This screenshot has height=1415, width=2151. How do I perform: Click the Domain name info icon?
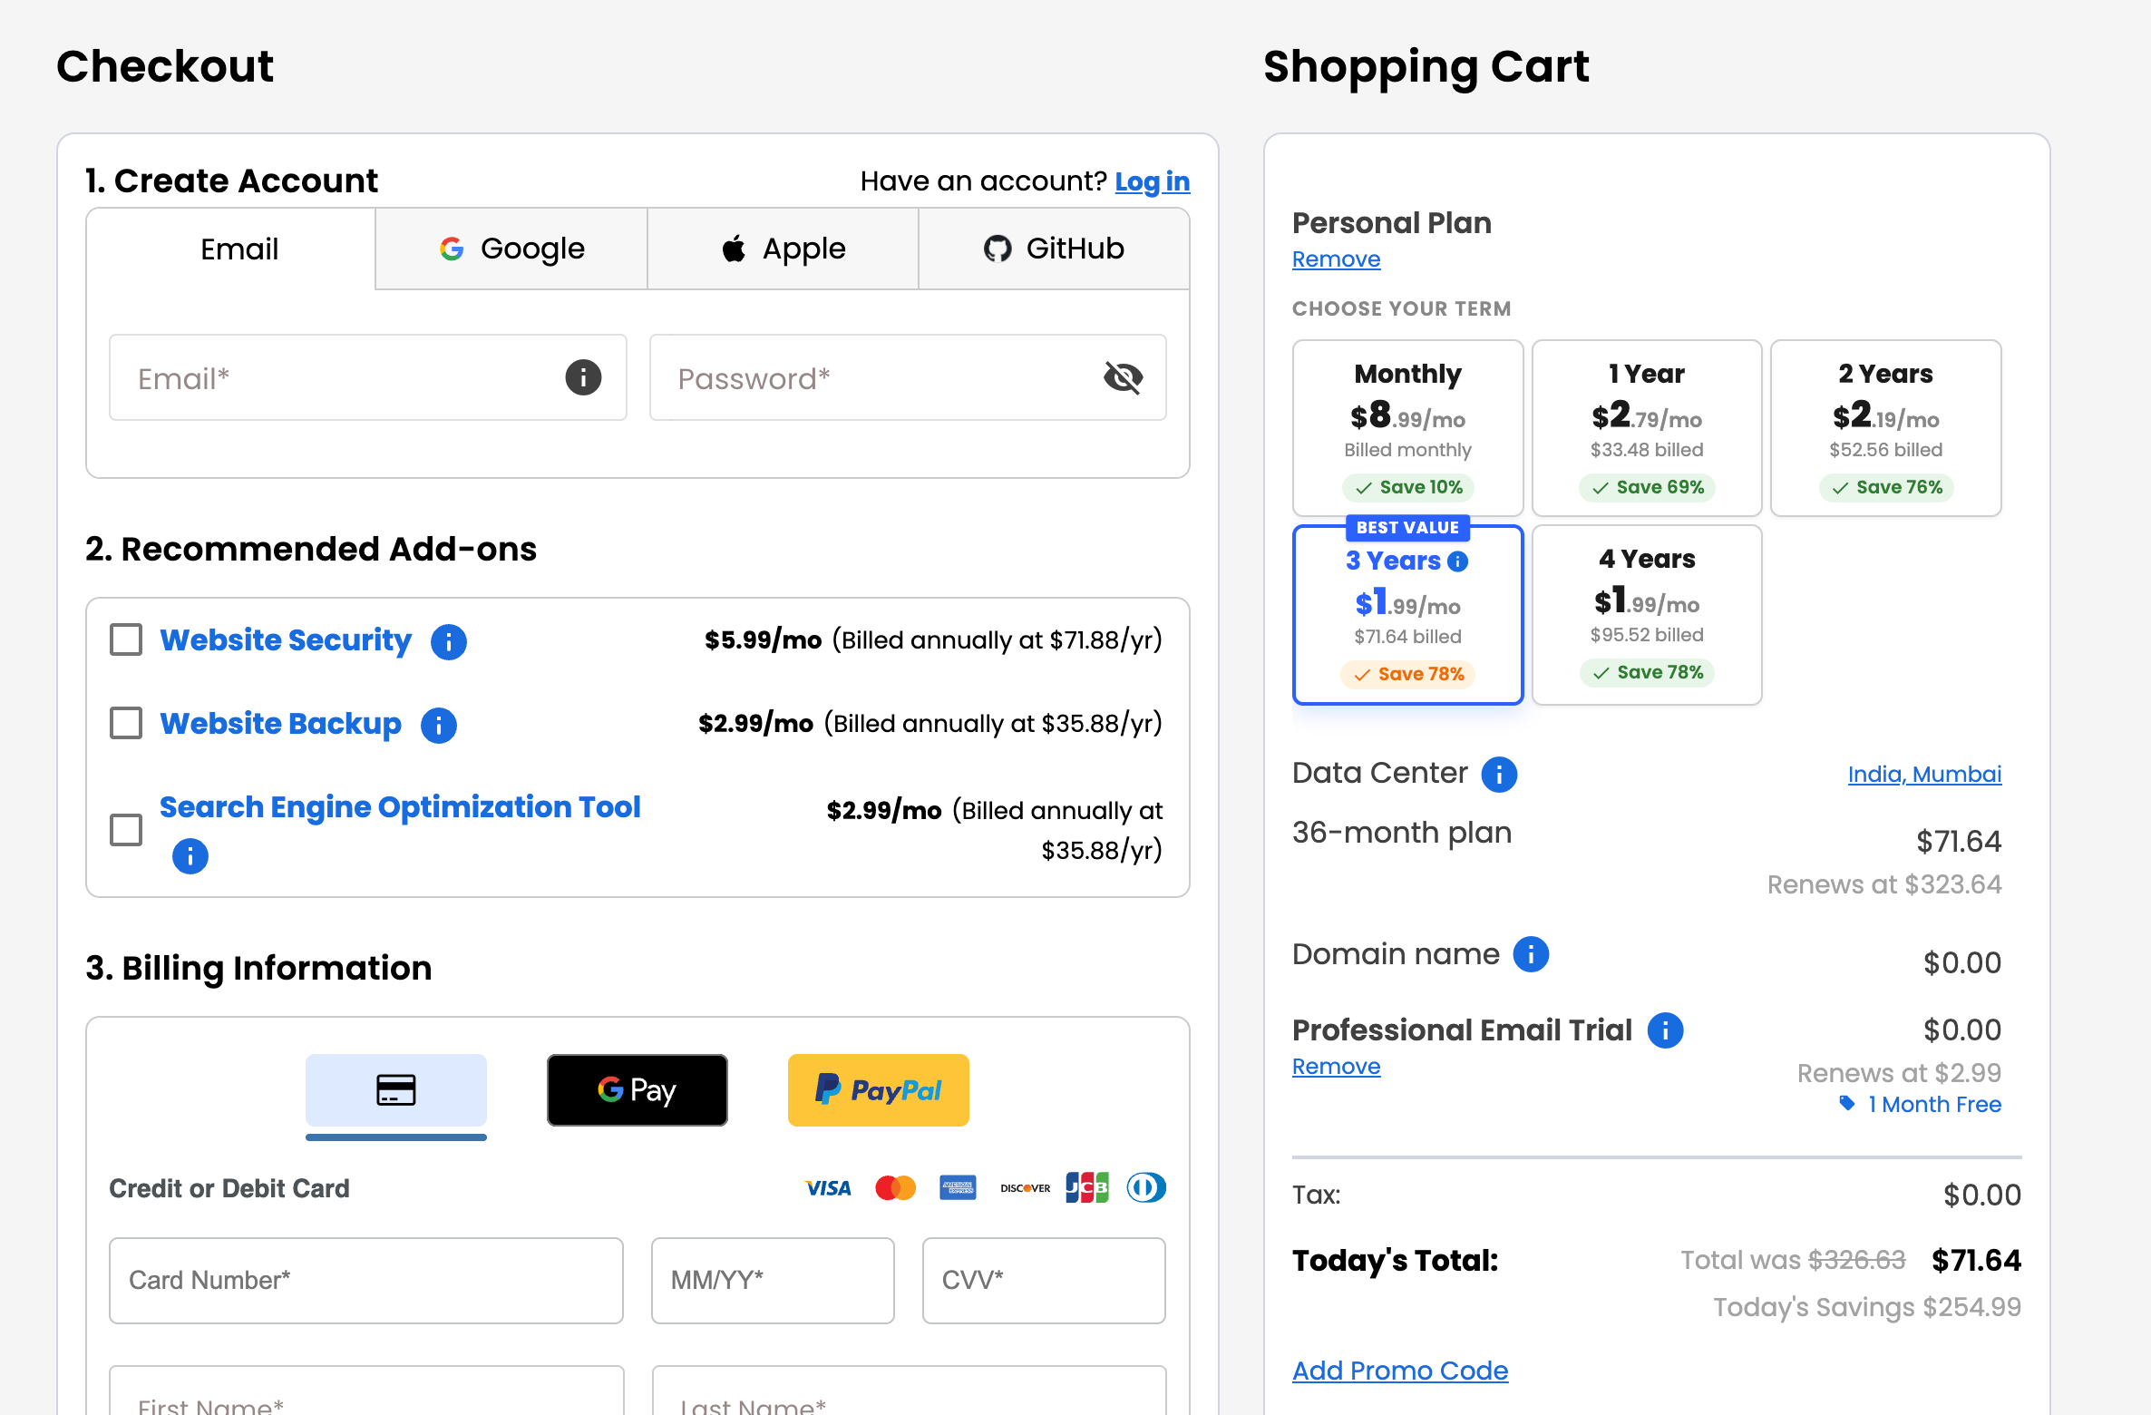tap(1532, 954)
